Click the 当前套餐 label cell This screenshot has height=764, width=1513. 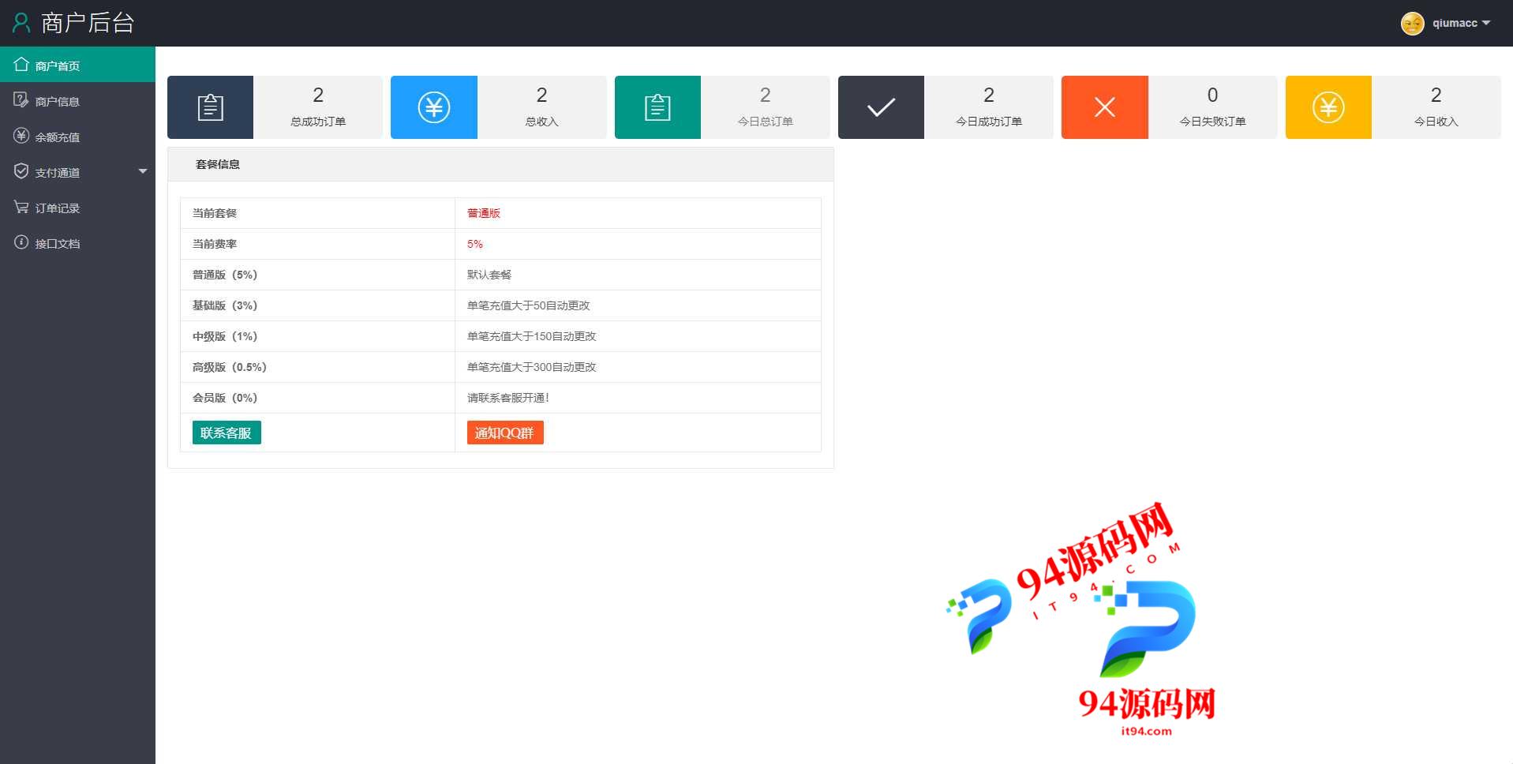click(317, 213)
